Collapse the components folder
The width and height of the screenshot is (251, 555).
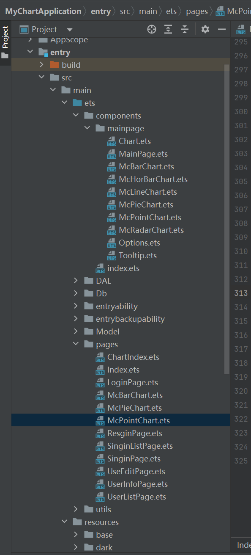coord(75,116)
